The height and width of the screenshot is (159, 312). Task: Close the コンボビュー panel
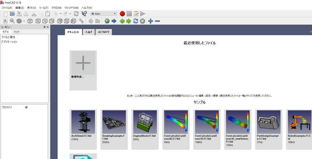tap(48, 27)
